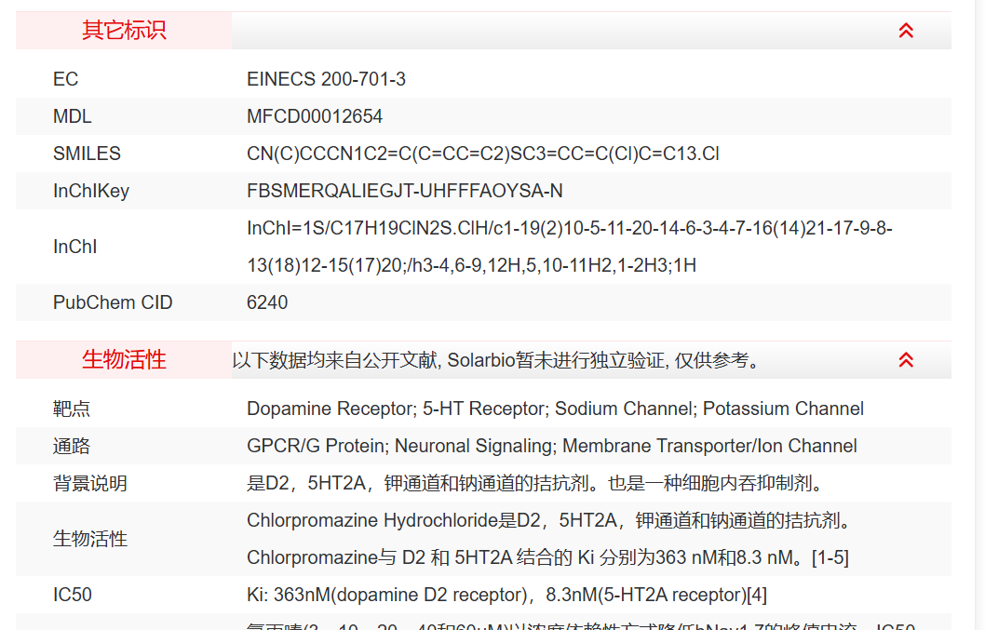Select the InChIKey value FBSMERQALIEGJT-UHFFFAOYSA-N

(405, 191)
